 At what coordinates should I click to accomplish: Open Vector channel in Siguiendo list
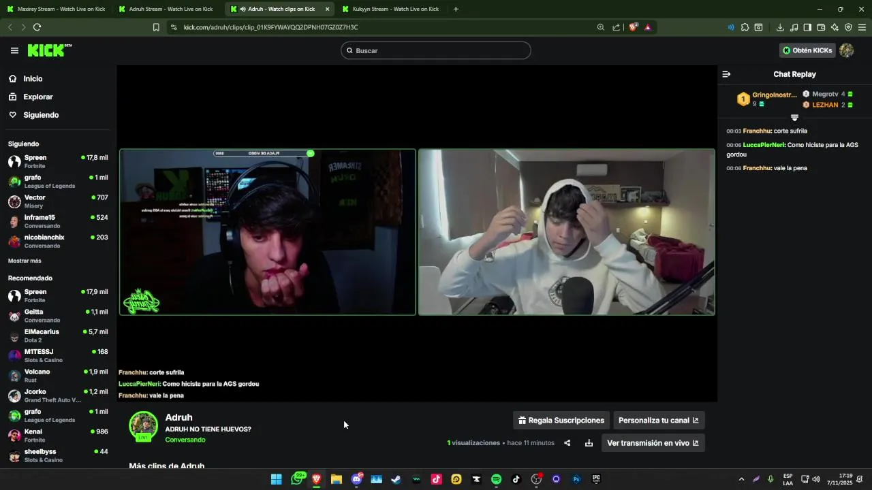coord(58,201)
